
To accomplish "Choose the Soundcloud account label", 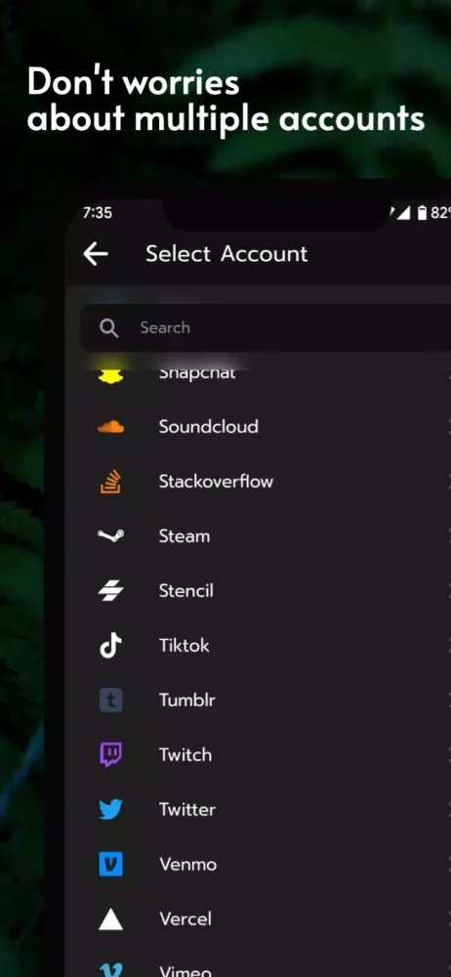I will (x=209, y=427).
